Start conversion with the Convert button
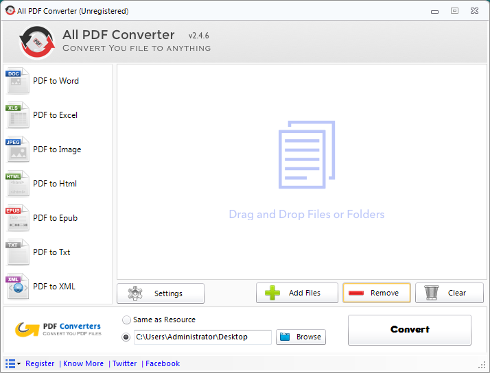Viewport: 490px width, 373px height. pyautogui.click(x=410, y=330)
